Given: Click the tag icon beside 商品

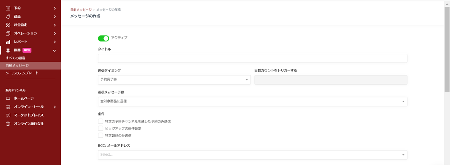Looking at the screenshot, I should pos(8,16).
